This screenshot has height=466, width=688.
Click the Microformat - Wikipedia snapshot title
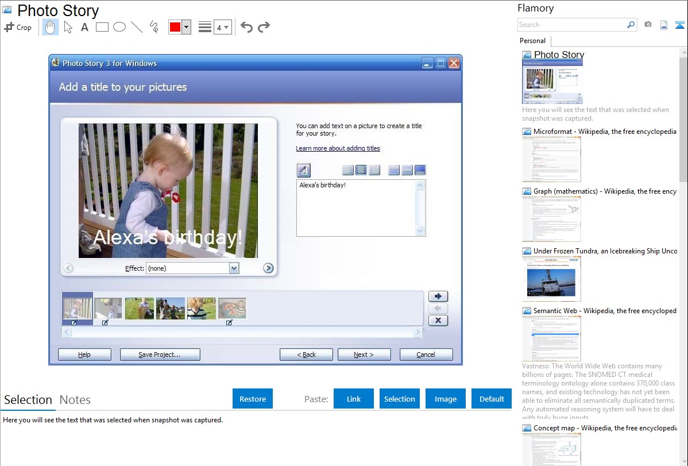tap(605, 132)
